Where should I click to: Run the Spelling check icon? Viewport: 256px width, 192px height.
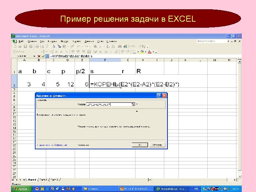[47, 46]
